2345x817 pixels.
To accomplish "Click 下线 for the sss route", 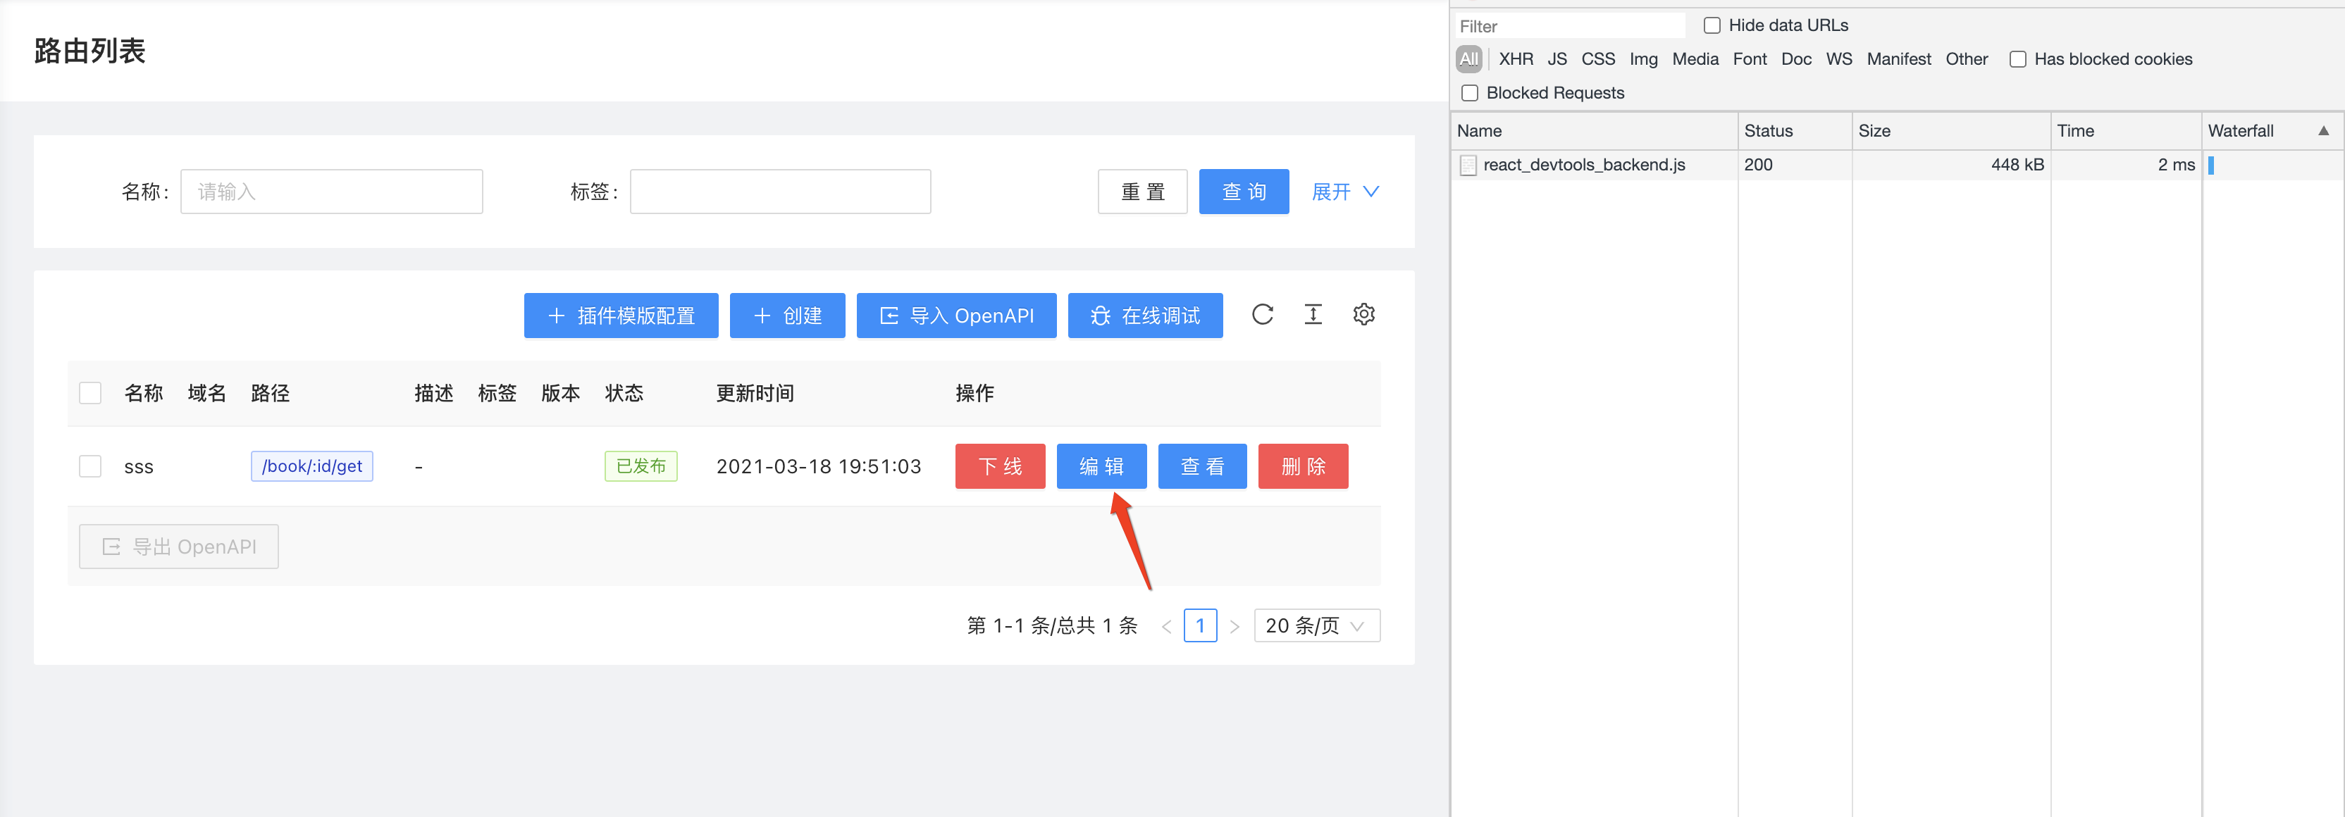I will point(1001,467).
